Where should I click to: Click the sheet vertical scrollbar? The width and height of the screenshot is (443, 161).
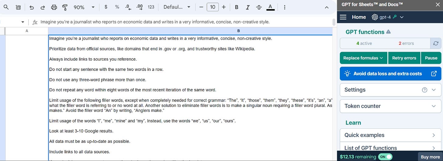click(x=334, y=22)
